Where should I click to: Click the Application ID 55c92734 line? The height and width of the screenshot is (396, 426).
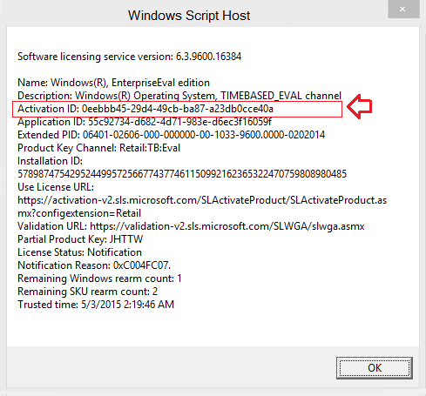pyautogui.click(x=145, y=122)
